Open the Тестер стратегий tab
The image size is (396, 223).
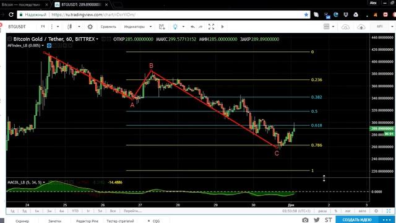pos(120,221)
